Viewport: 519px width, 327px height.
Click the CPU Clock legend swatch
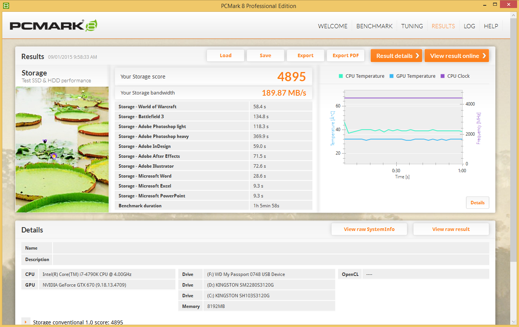click(442, 76)
